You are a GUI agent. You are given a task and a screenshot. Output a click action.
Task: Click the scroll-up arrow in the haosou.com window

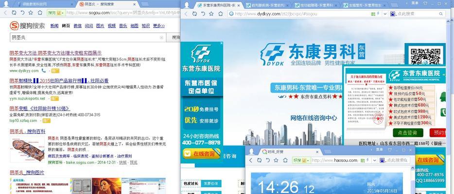click(413, 168)
